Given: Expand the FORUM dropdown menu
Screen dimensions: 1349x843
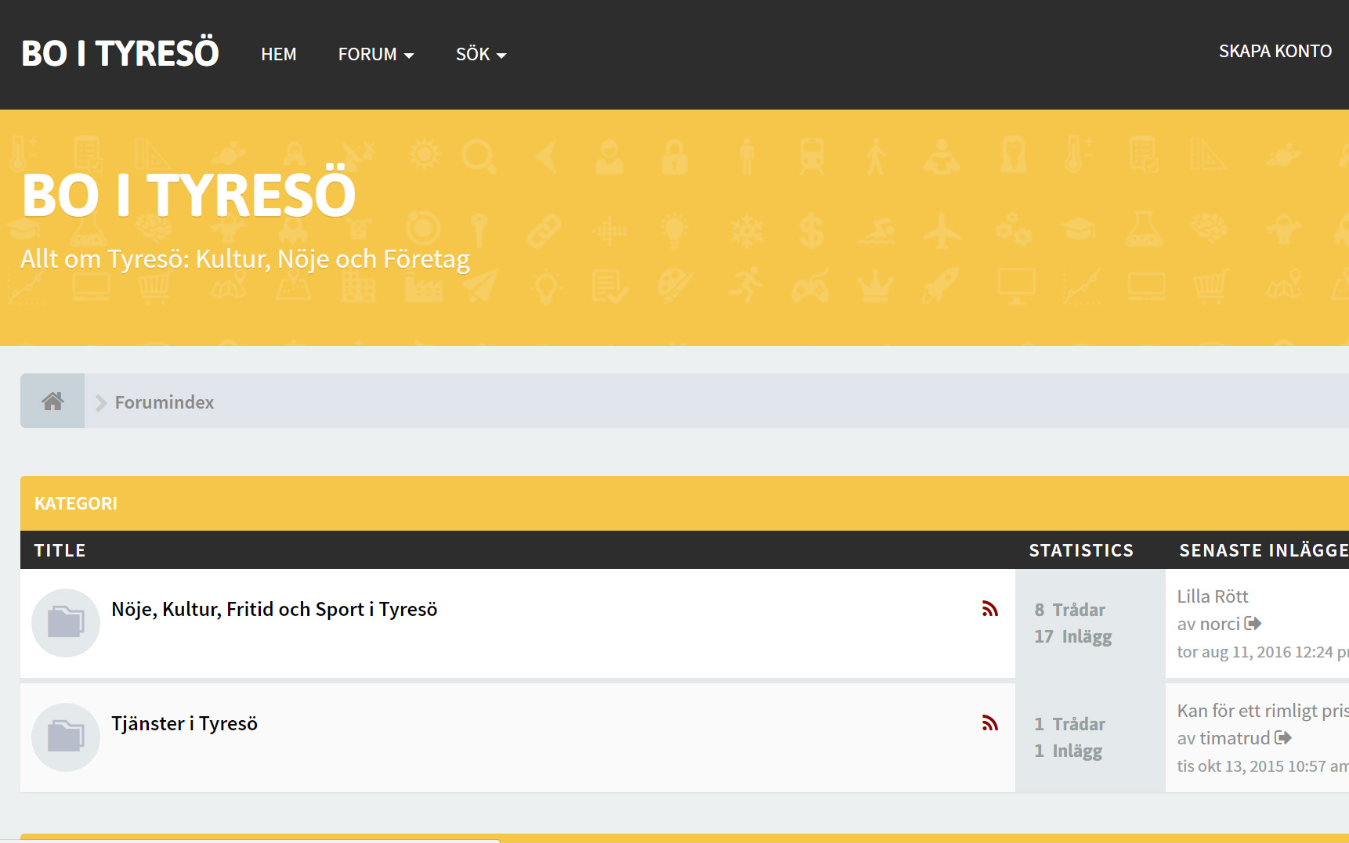Looking at the screenshot, I should pyautogui.click(x=376, y=55).
